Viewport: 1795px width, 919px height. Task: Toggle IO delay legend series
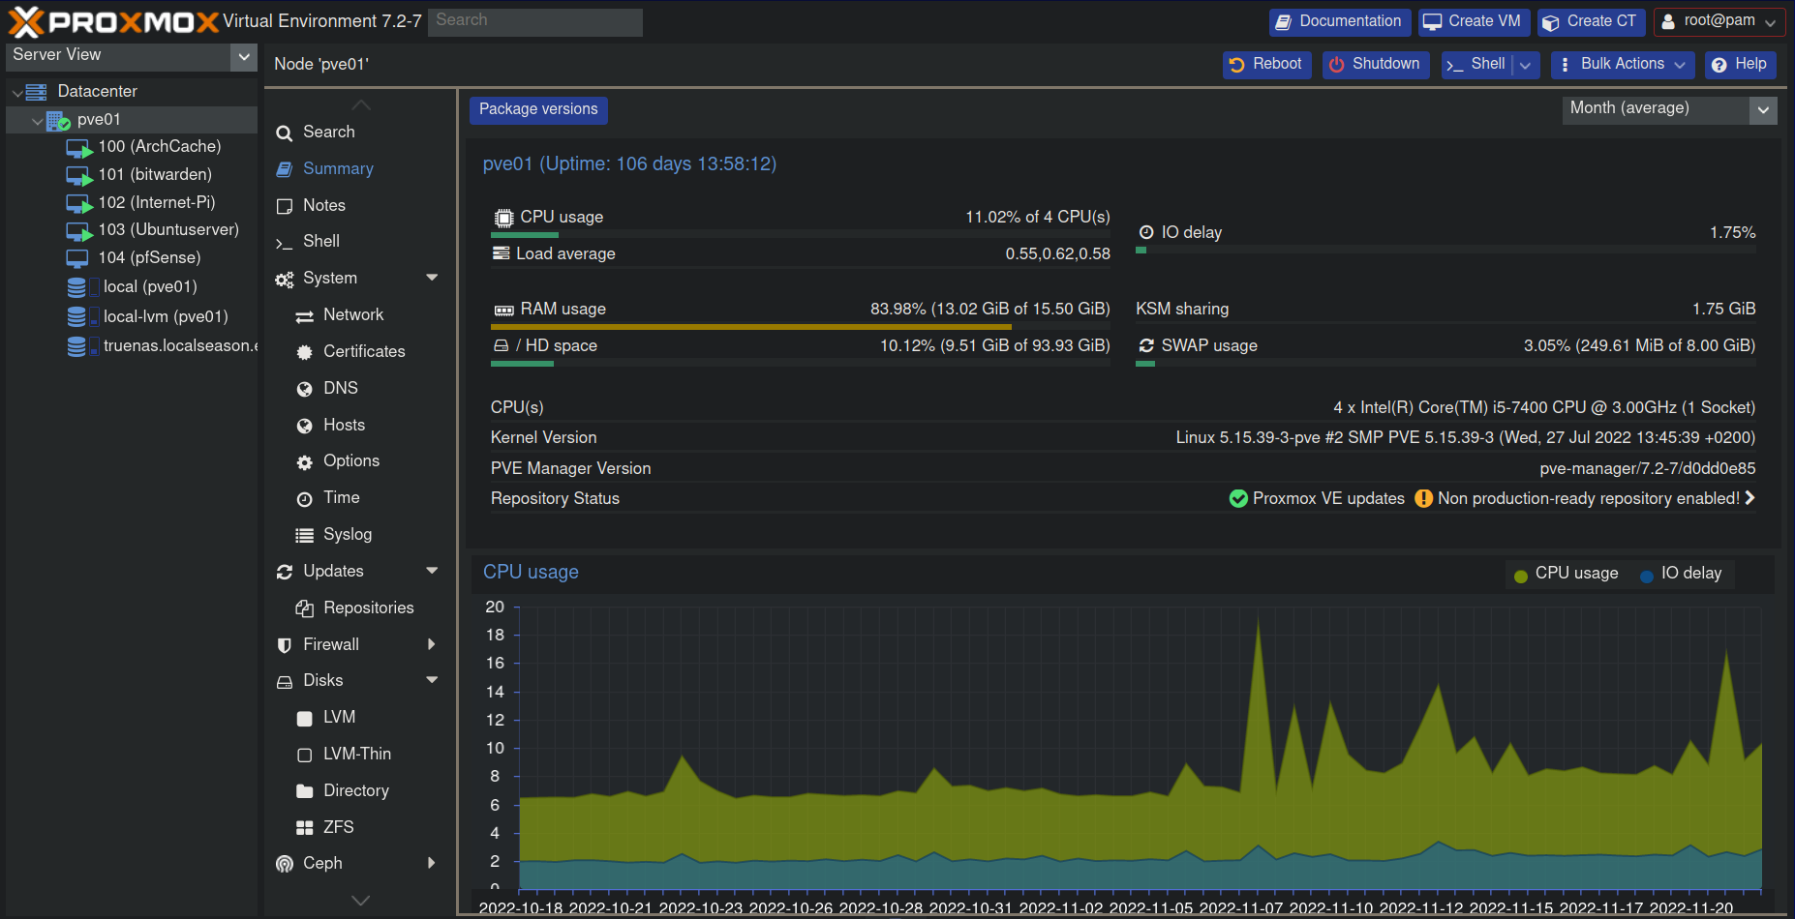click(1681, 574)
